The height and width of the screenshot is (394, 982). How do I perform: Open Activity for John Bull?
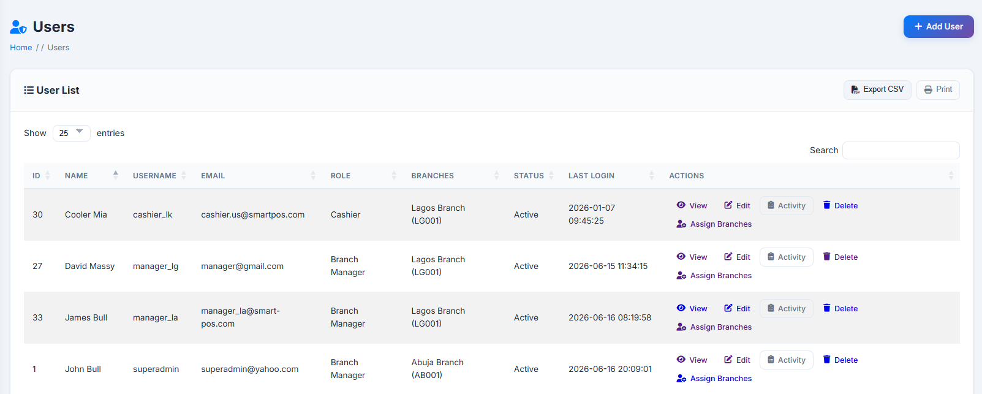[787, 360]
